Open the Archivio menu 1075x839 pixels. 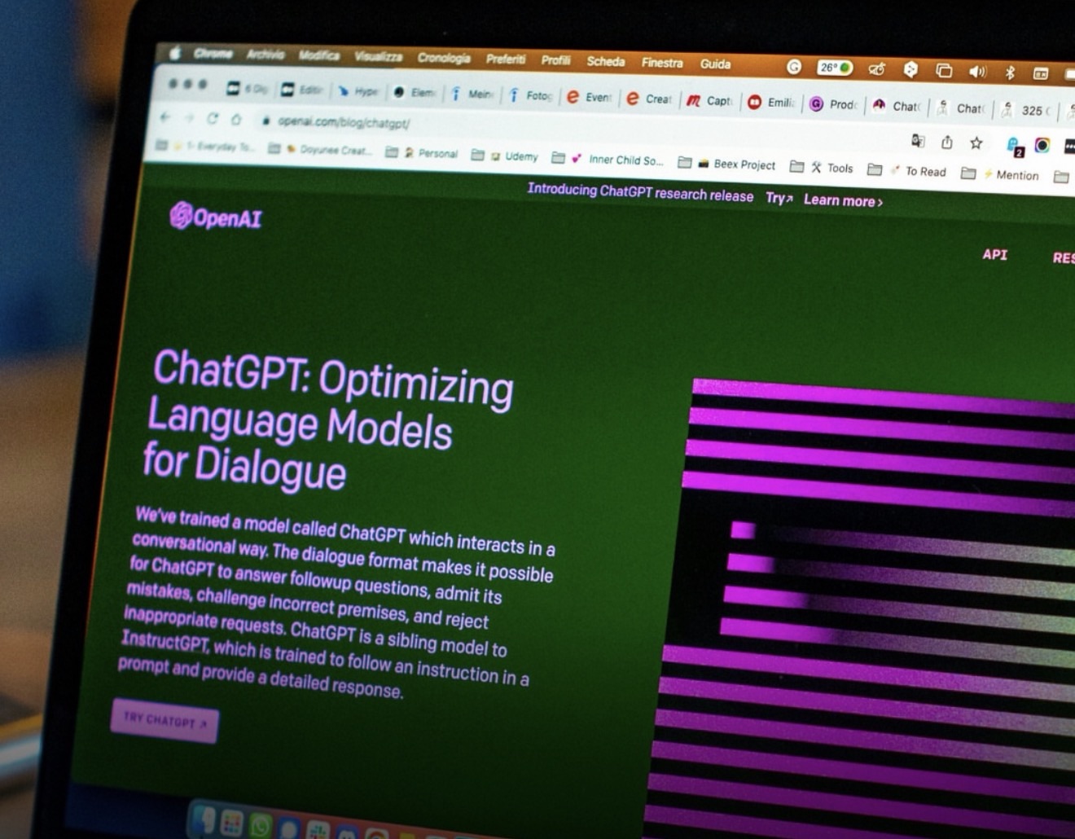pyautogui.click(x=265, y=55)
